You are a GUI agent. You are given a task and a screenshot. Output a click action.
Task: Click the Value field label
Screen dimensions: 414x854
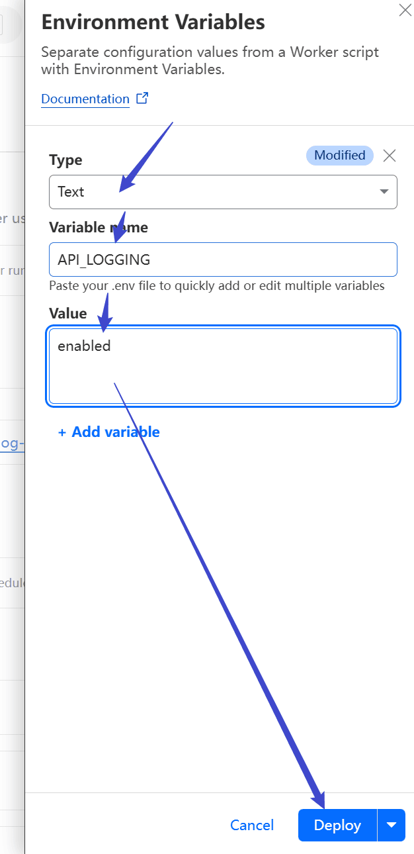(x=68, y=313)
